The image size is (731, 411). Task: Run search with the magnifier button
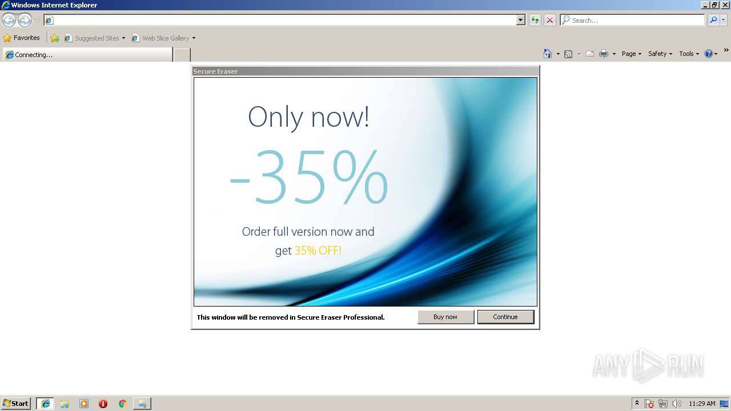[x=713, y=20]
